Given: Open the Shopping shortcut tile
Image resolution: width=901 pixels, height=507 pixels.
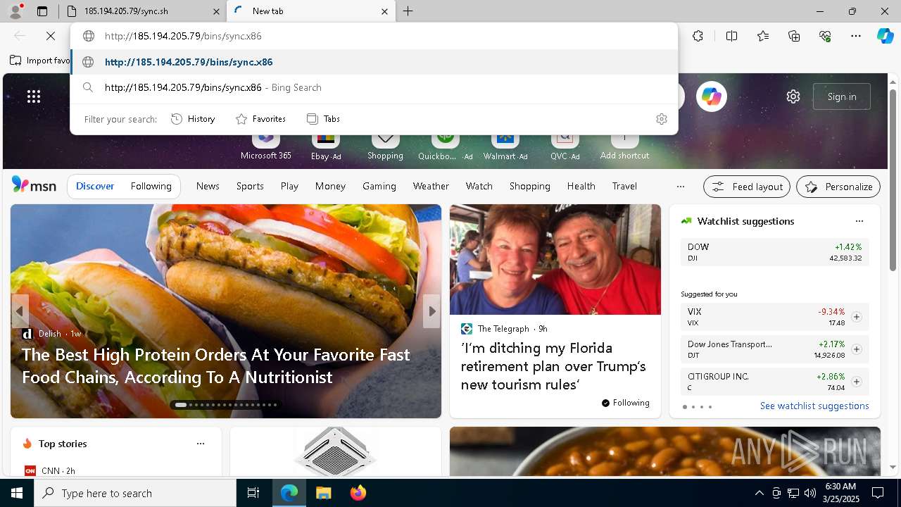Looking at the screenshot, I should [385, 146].
